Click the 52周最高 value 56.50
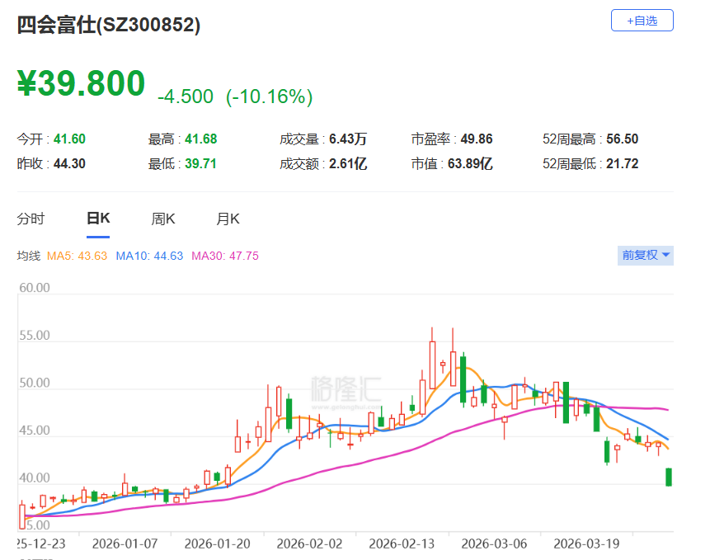This screenshot has width=710, height=560. coord(623,139)
